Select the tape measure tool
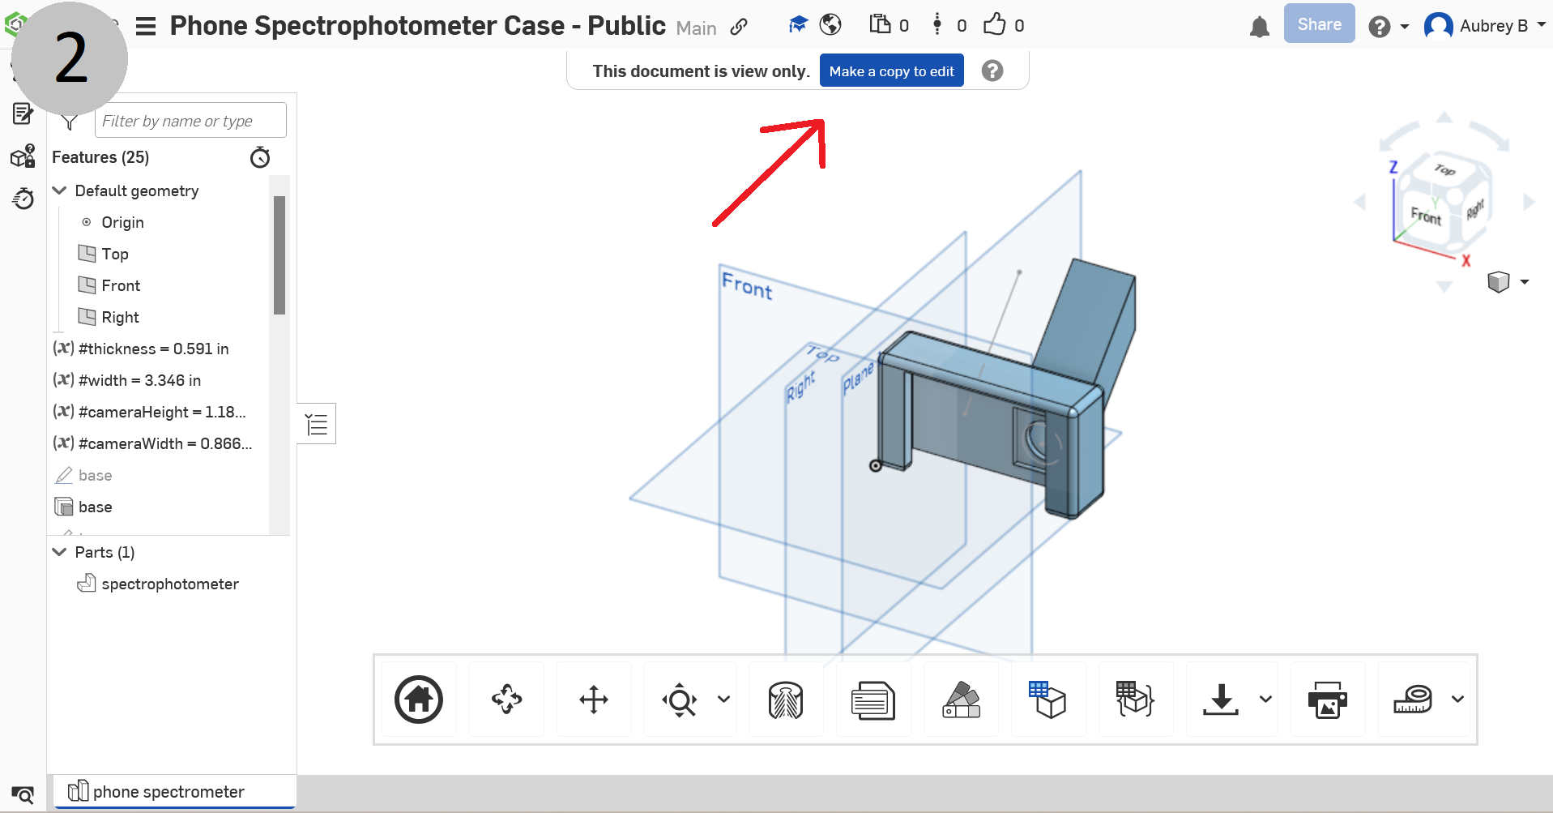The width and height of the screenshot is (1553, 813). pos(1413,700)
